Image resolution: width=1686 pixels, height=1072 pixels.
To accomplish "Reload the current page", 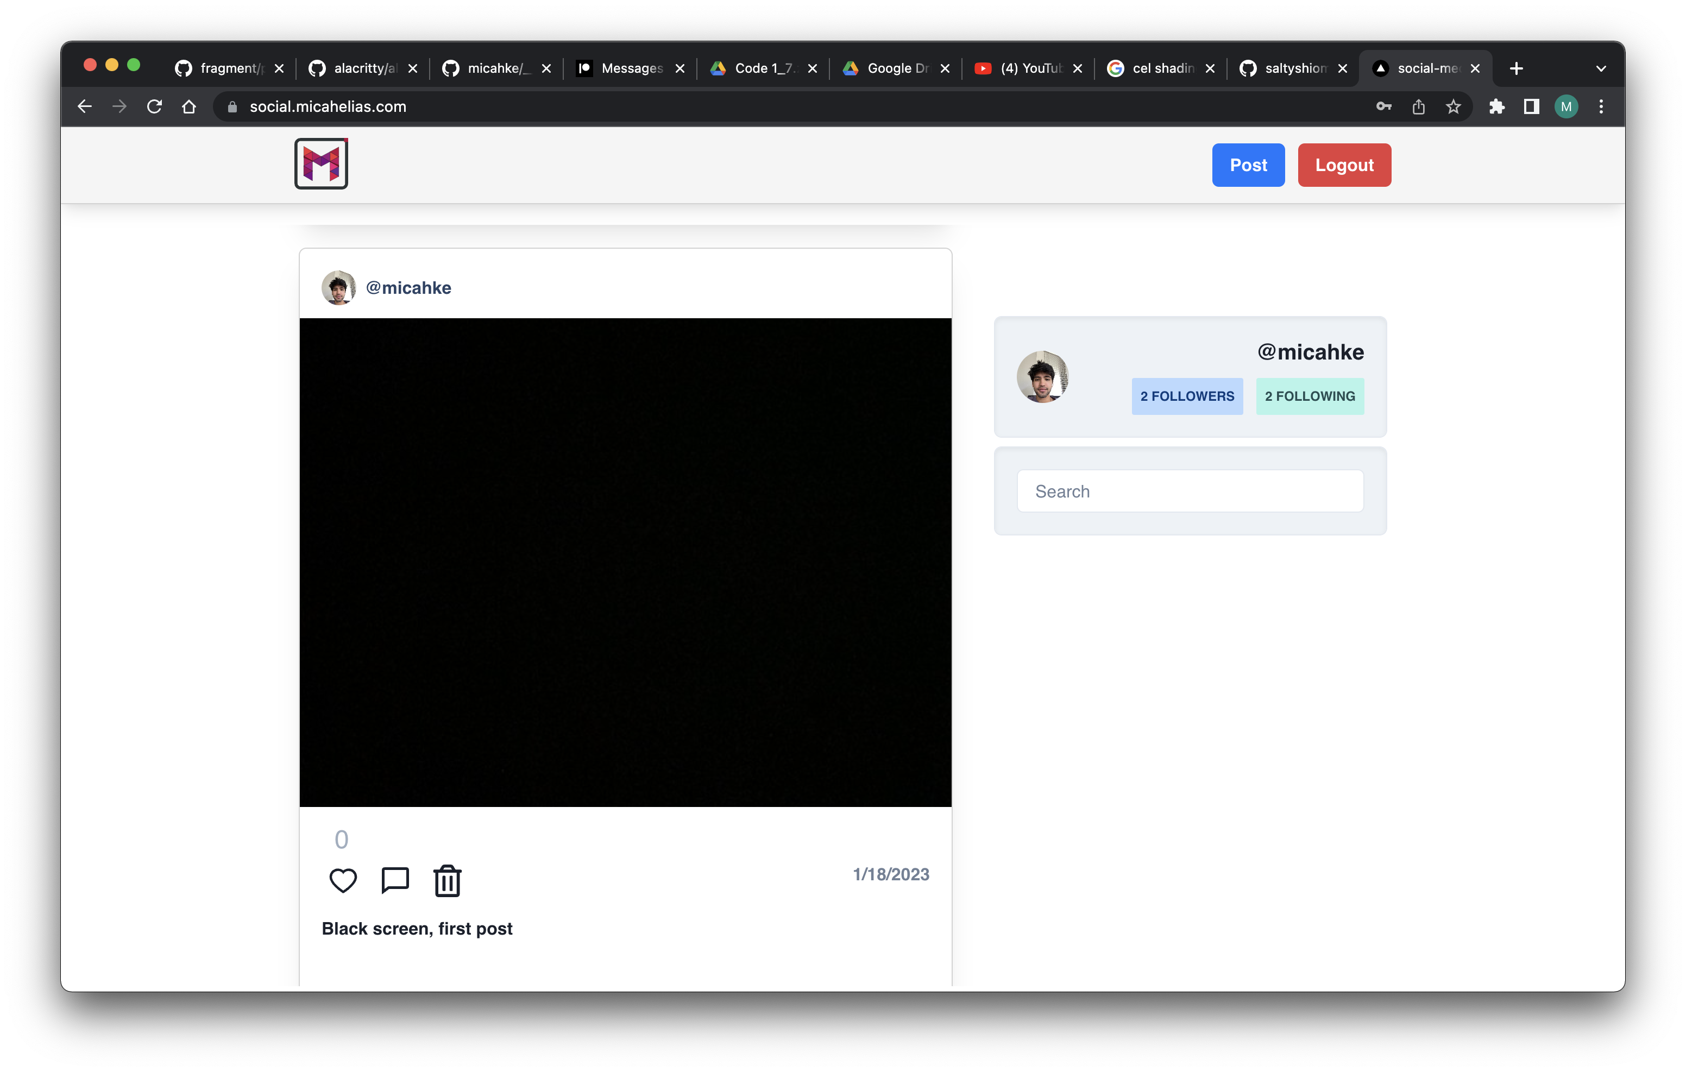I will point(155,106).
